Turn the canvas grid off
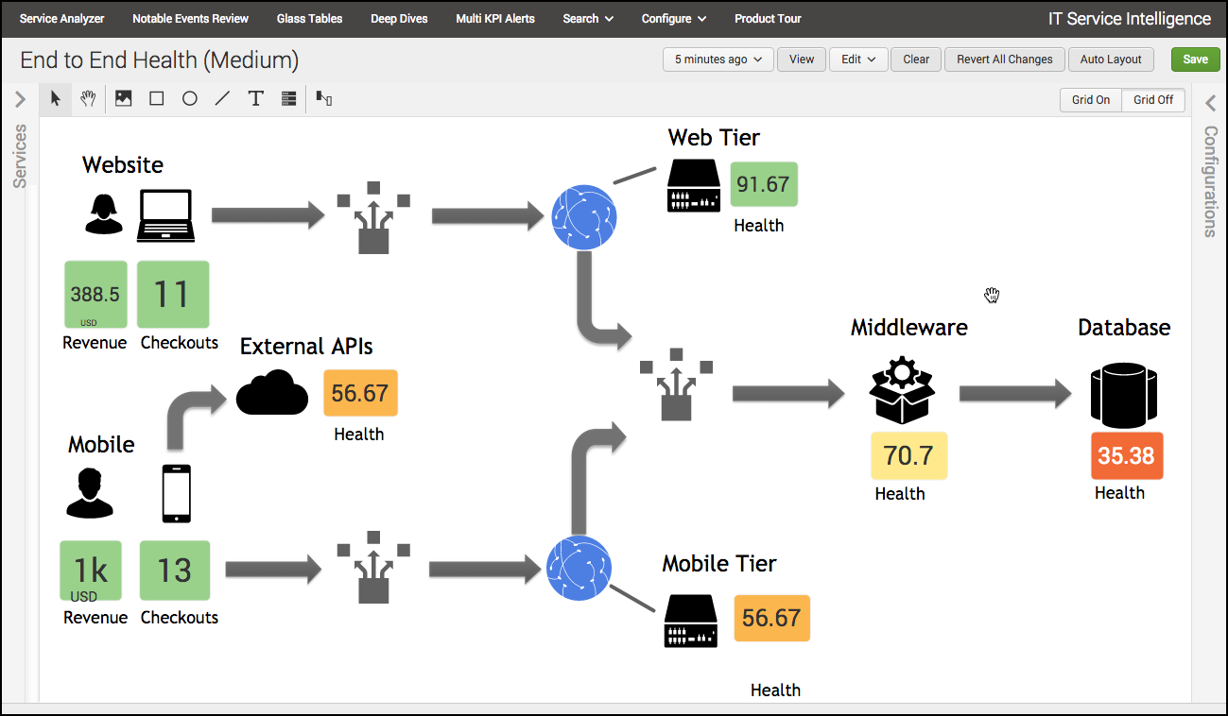The height and width of the screenshot is (716, 1228). tap(1152, 99)
